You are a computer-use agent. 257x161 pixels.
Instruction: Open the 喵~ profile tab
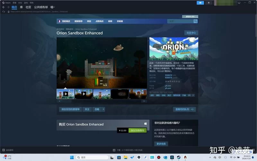(x=52, y=7)
